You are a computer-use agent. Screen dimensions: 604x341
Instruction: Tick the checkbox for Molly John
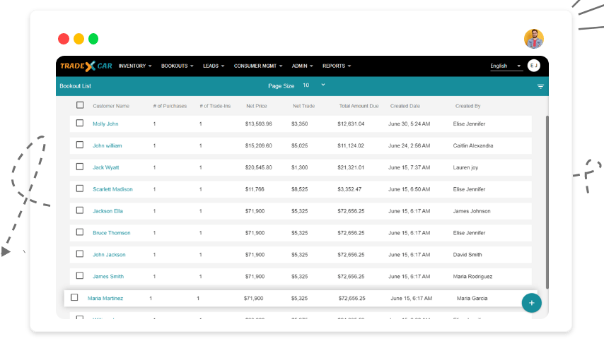pos(80,123)
